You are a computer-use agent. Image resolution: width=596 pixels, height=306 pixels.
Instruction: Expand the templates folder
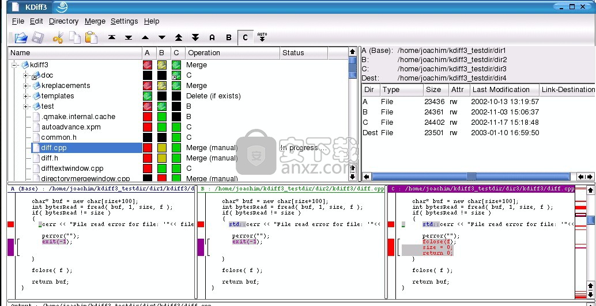26,96
